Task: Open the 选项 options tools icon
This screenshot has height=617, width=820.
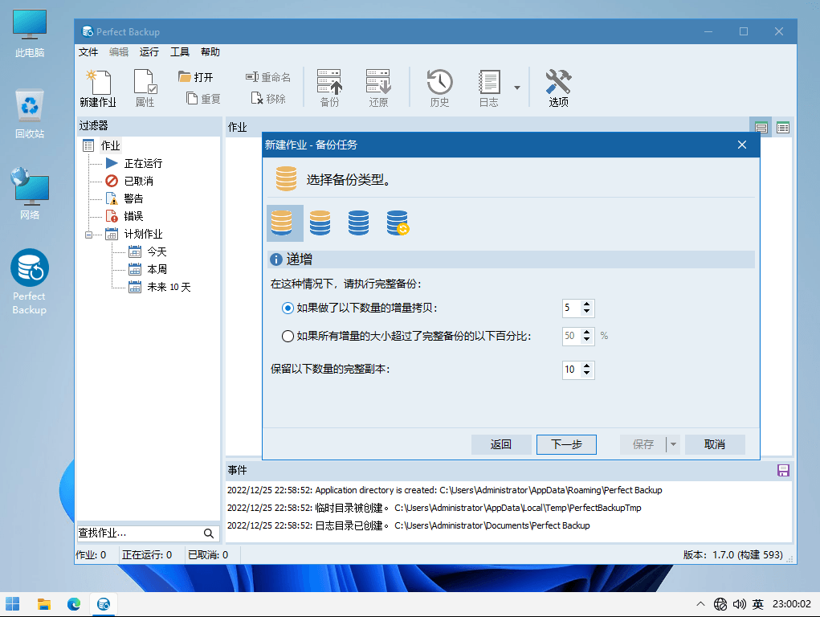Action: [558, 88]
